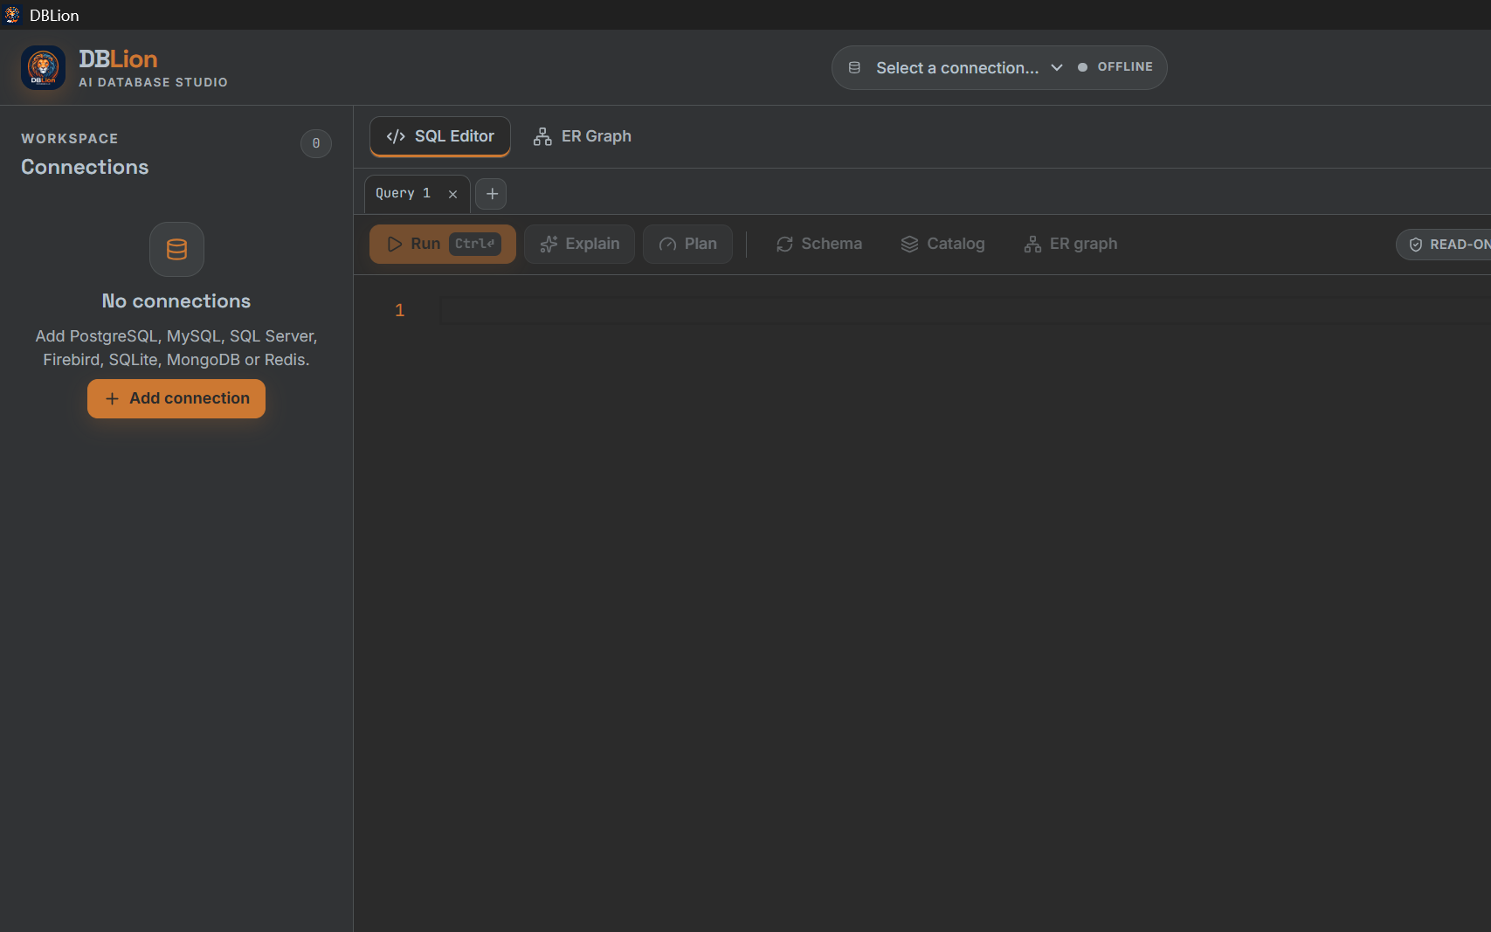Image resolution: width=1491 pixels, height=932 pixels.
Task: Click the OFFLINE status indicator
Action: coord(1115,67)
